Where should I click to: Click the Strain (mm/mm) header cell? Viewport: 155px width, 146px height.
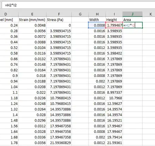coord(32,20)
